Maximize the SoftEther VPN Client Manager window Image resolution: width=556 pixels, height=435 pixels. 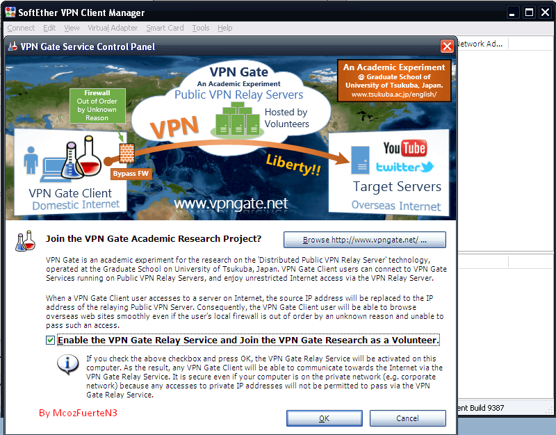click(529, 13)
